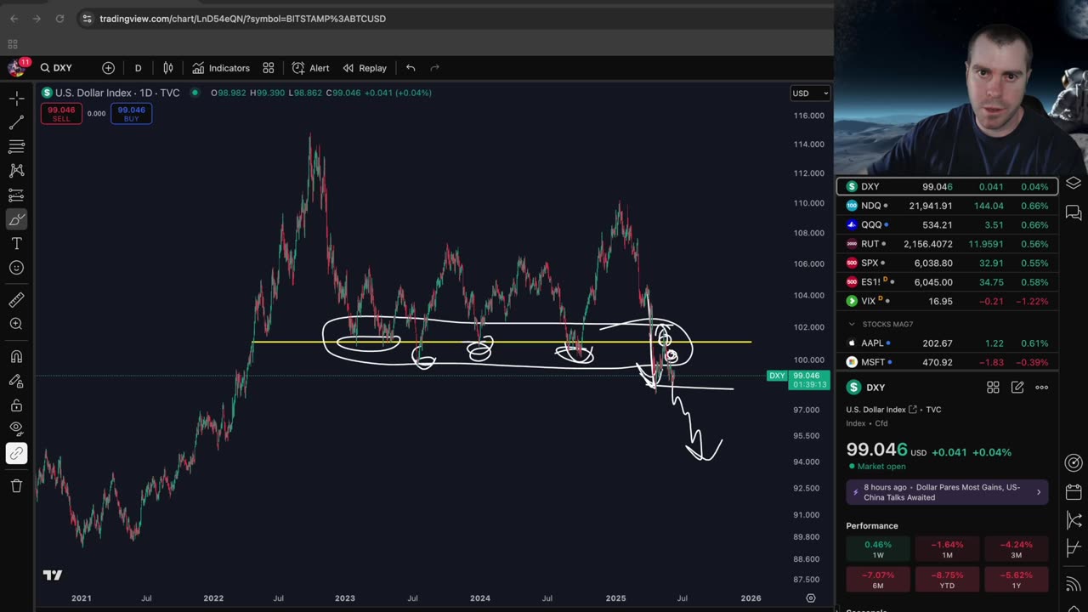Open the DXY details more options menu
The width and height of the screenshot is (1088, 612).
pos(1041,388)
